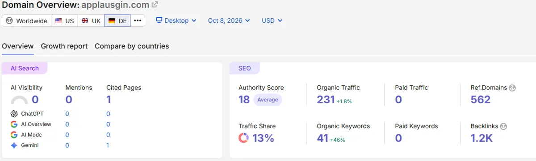Open the USD currency dropdown
The width and height of the screenshot is (536, 161).
point(272,20)
